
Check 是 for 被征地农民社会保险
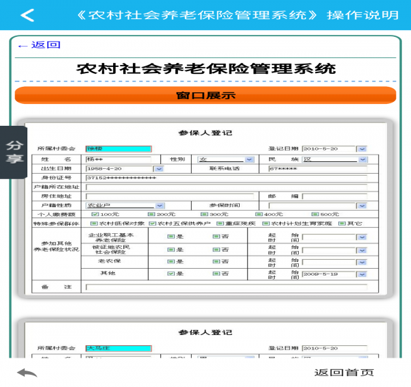click(x=171, y=250)
